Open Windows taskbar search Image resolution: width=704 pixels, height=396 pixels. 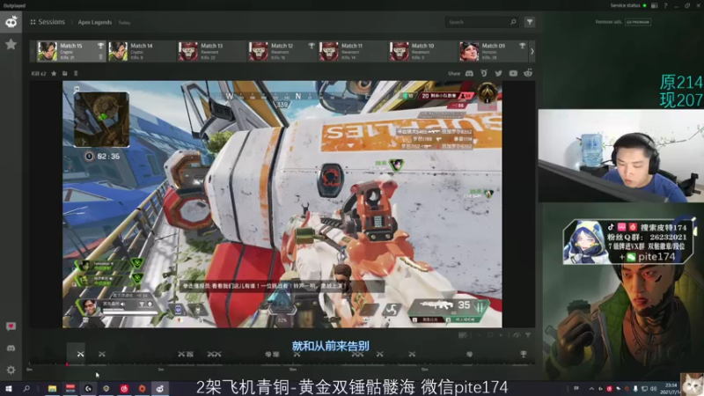26,388
